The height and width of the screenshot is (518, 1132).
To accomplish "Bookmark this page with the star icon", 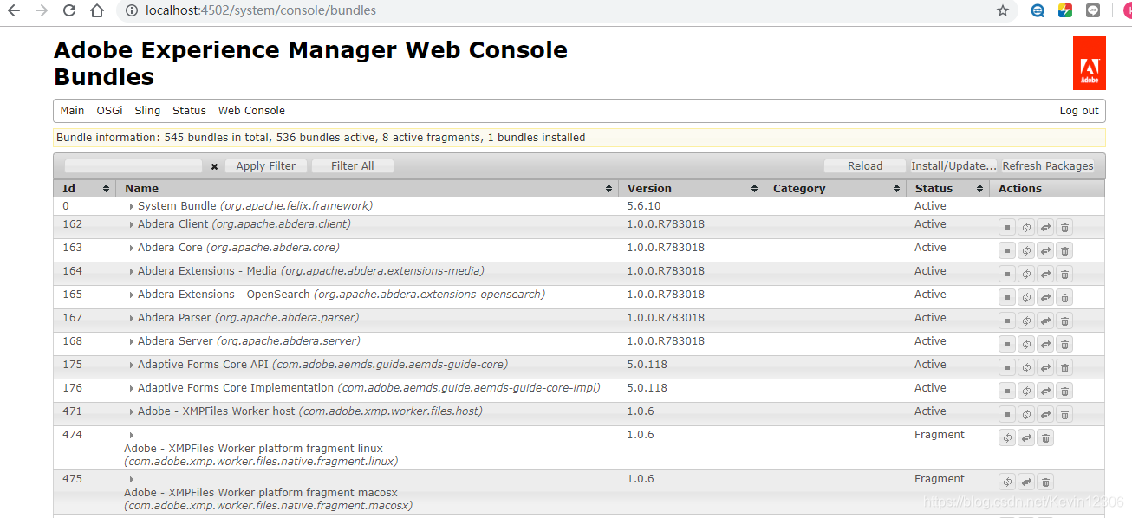I will [x=1003, y=10].
